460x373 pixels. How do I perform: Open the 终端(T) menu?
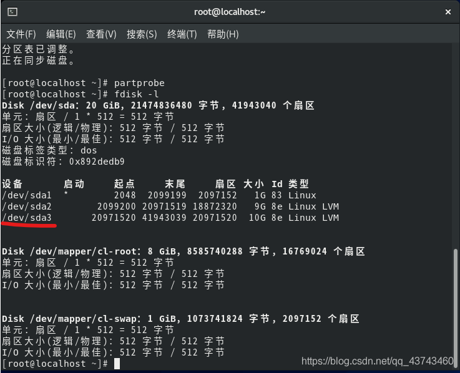(182, 34)
